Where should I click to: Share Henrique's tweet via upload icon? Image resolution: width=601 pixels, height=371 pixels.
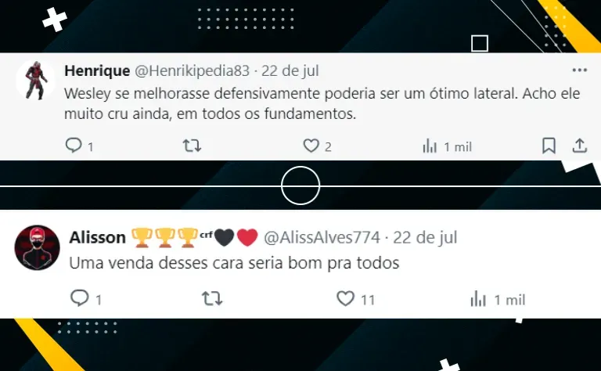pyautogui.click(x=580, y=146)
